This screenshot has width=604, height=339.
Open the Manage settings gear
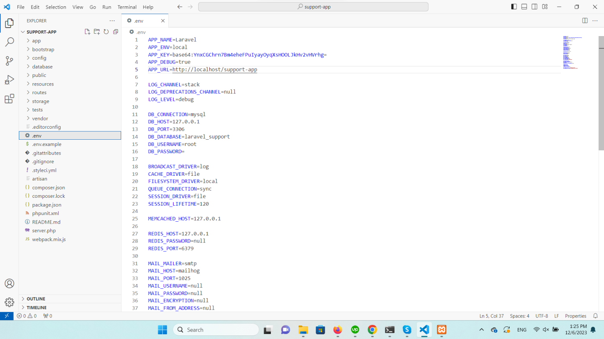(x=9, y=302)
